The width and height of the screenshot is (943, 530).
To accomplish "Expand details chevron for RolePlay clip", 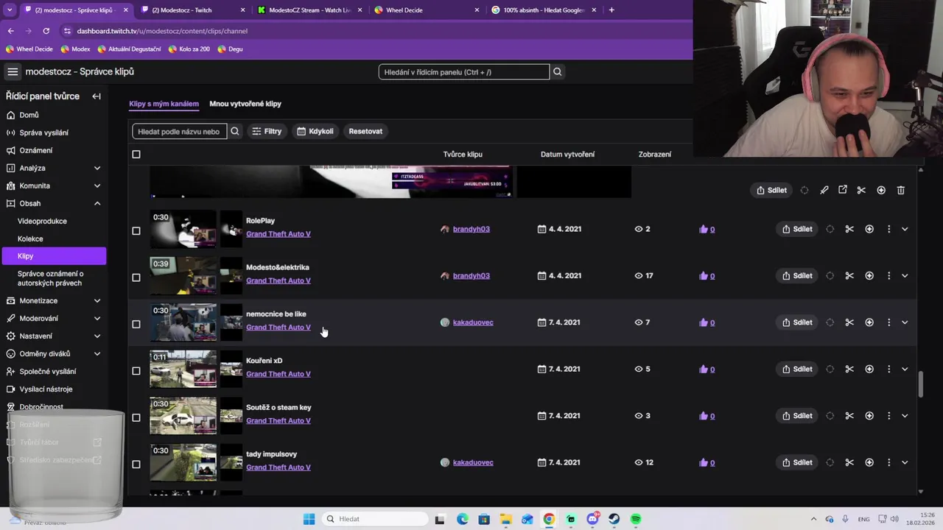I will point(905,229).
